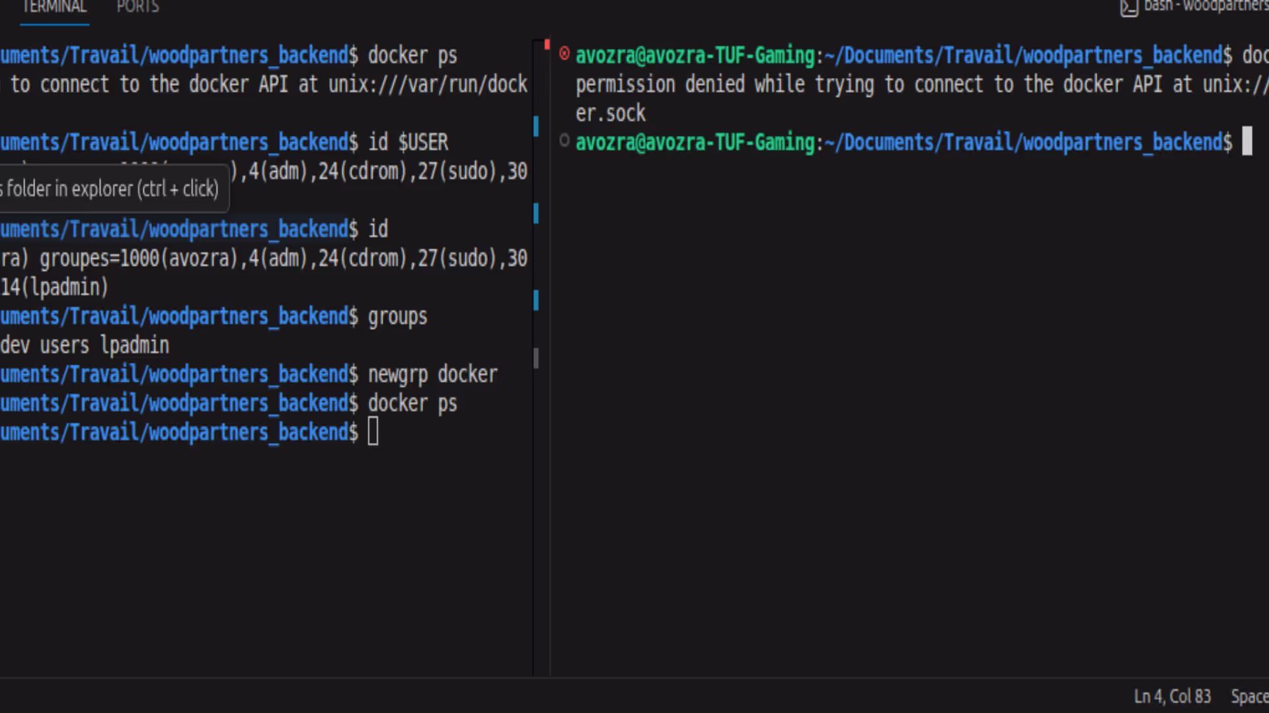1269x713 pixels.
Task: Open Ln 4, Col 83 go-to-line indicator
Action: [1172, 696]
